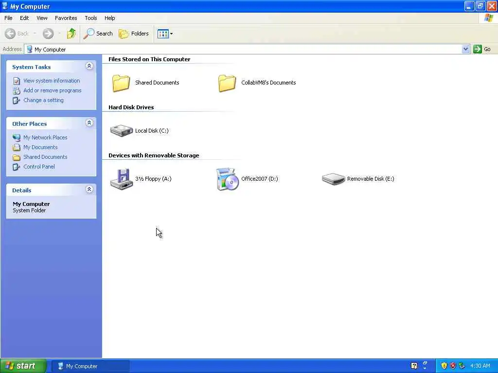498x373 pixels.
Task: Select the Office2007 (D:) disc icon
Action: tap(227, 179)
